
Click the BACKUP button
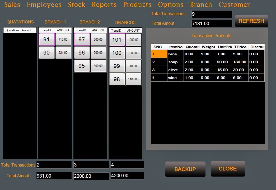(185, 169)
